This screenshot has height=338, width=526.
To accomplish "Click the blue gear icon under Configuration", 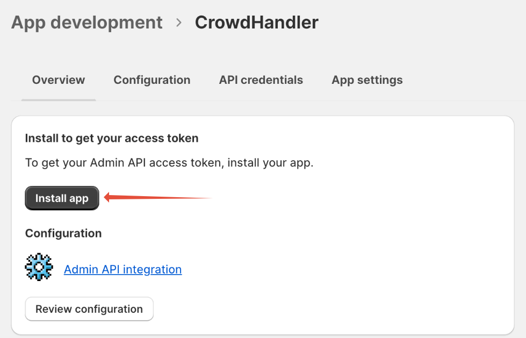I will coord(39,267).
